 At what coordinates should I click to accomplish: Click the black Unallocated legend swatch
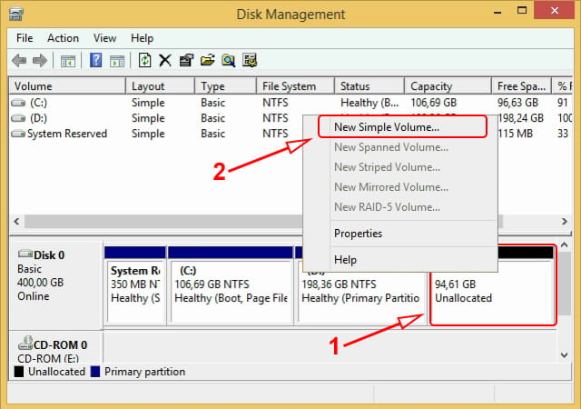(x=19, y=372)
